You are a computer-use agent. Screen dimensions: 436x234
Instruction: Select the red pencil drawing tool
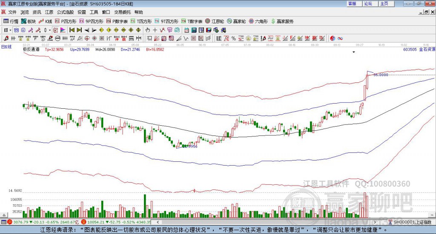(6, 38)
